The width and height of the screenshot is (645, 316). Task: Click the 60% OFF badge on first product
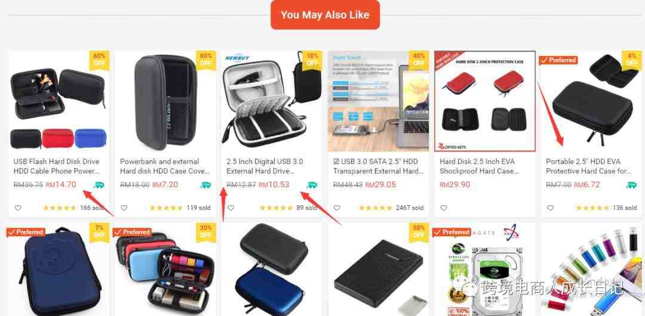click(99, 60)
